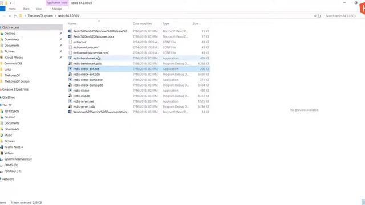Screen dimensions: 365x205
Task: Open Creative Cloud Files in the sidebar
Action: (15, 89)
